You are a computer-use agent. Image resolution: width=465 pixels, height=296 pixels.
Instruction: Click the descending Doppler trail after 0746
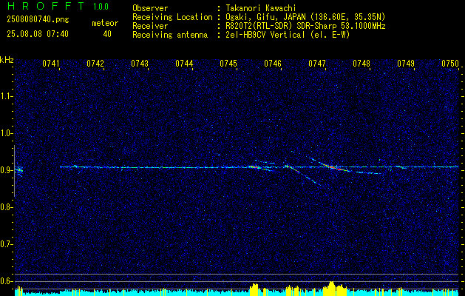(304, 176)
